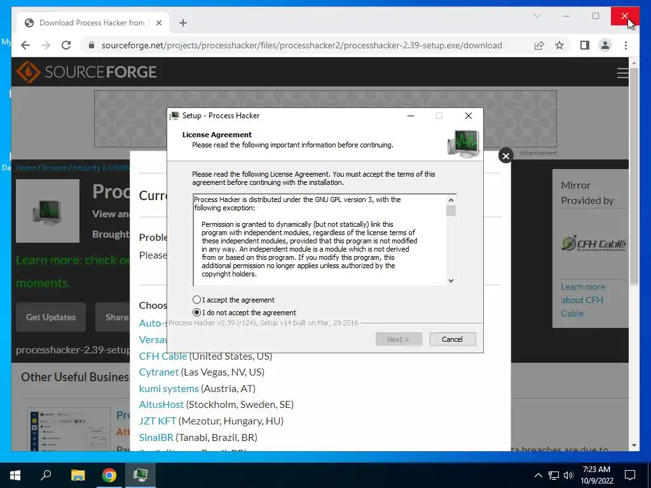Open SourceForge hamburger menu

click(x=622, y=73)
